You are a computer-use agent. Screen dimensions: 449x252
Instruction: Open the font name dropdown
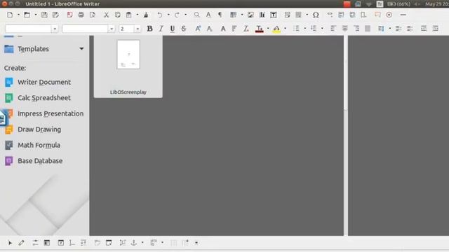click(x=112, y=29)
